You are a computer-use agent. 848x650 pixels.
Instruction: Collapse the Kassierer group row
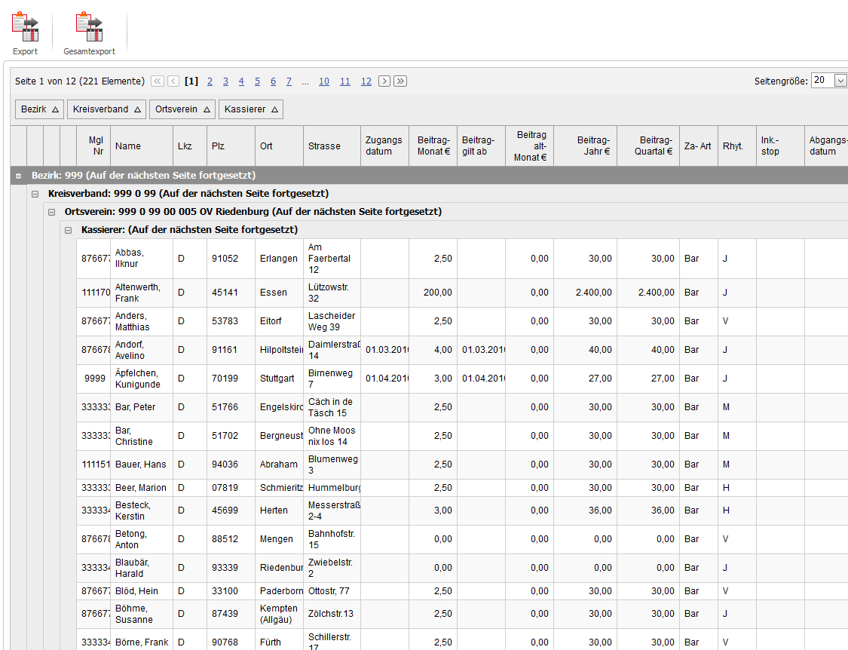point(68,230)
